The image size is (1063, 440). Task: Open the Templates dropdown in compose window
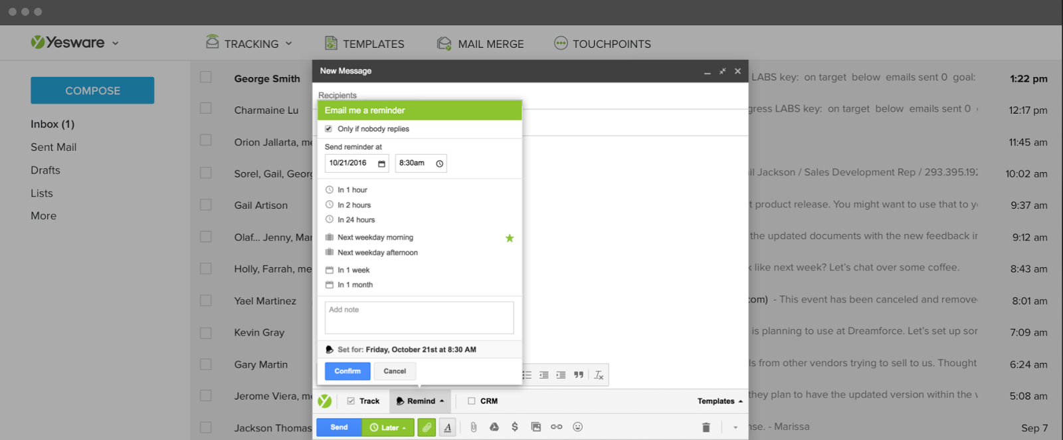coord(720,401)
